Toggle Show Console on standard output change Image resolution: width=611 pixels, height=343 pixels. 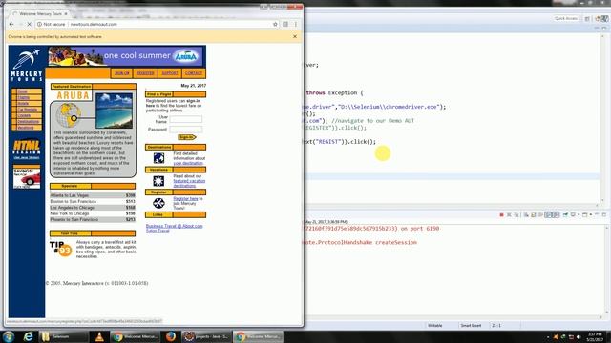pos(548,215)
